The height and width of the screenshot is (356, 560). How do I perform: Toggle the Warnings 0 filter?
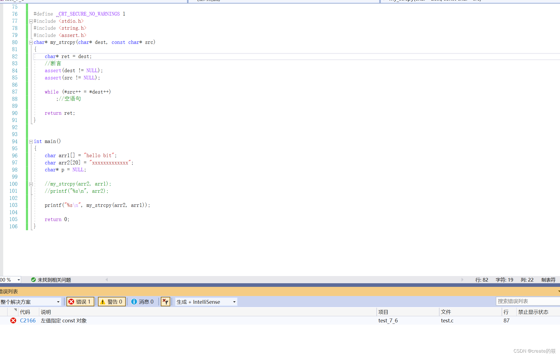coord(112,302)
